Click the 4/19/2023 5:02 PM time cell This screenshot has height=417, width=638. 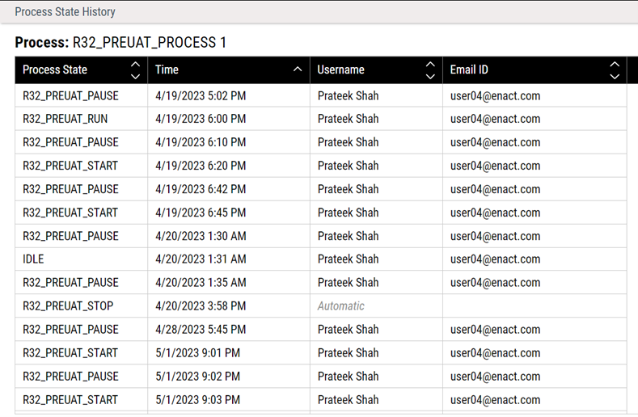tap(201, 96)
